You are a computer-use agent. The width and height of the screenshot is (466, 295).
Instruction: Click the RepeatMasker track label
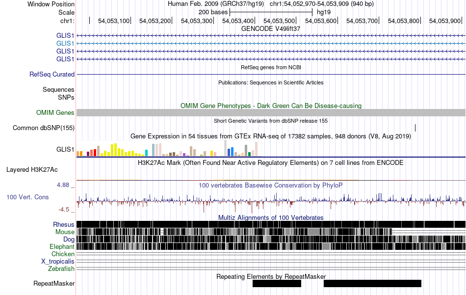coord(54,283)
